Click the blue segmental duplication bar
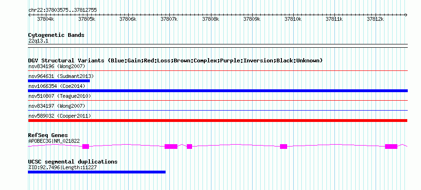Image resolution: width=421 pixels, height=190 pixels. (96, 172)
